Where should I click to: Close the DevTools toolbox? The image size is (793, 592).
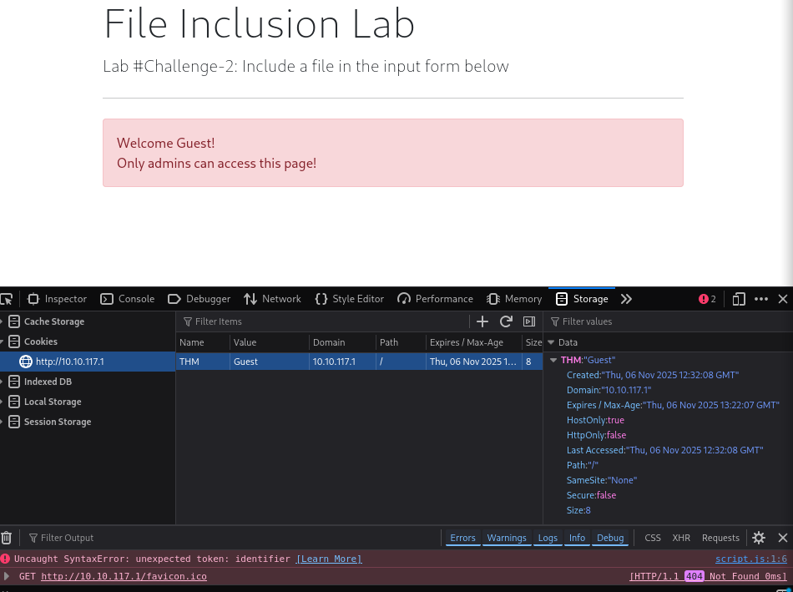pos(783,299)
